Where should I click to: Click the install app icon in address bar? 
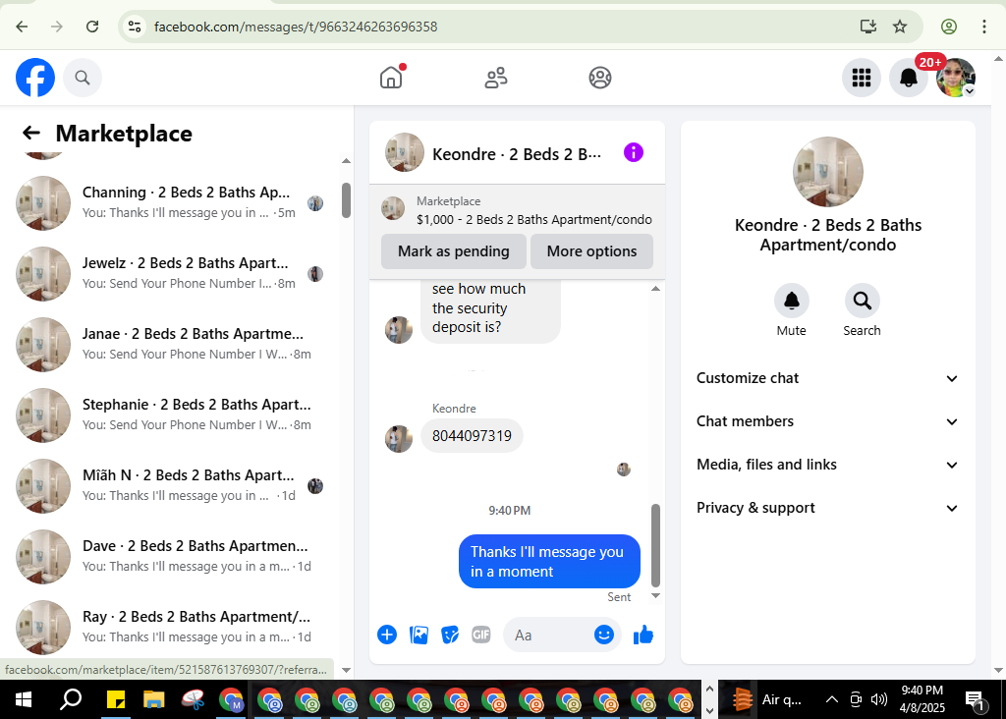(868, 27)
